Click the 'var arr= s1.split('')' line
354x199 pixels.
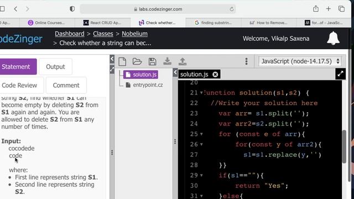264,113
